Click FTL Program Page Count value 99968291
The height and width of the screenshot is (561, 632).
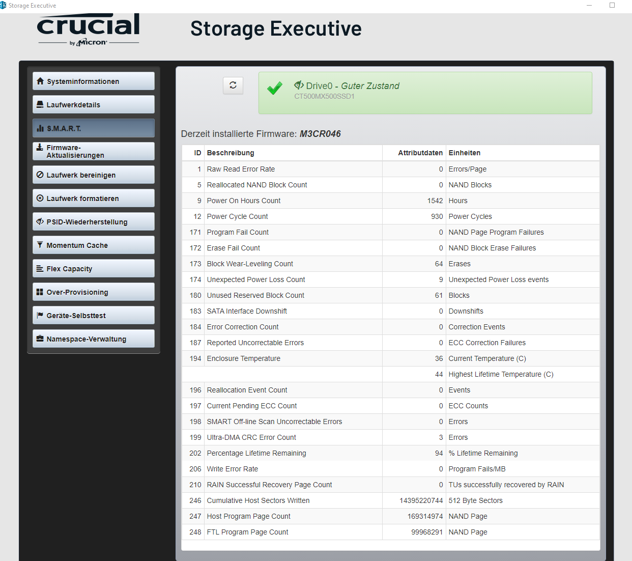coord(427,532)
